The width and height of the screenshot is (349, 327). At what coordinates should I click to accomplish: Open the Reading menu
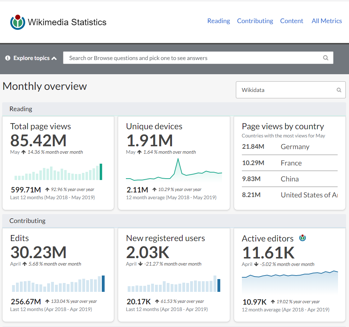coord(218,21)
